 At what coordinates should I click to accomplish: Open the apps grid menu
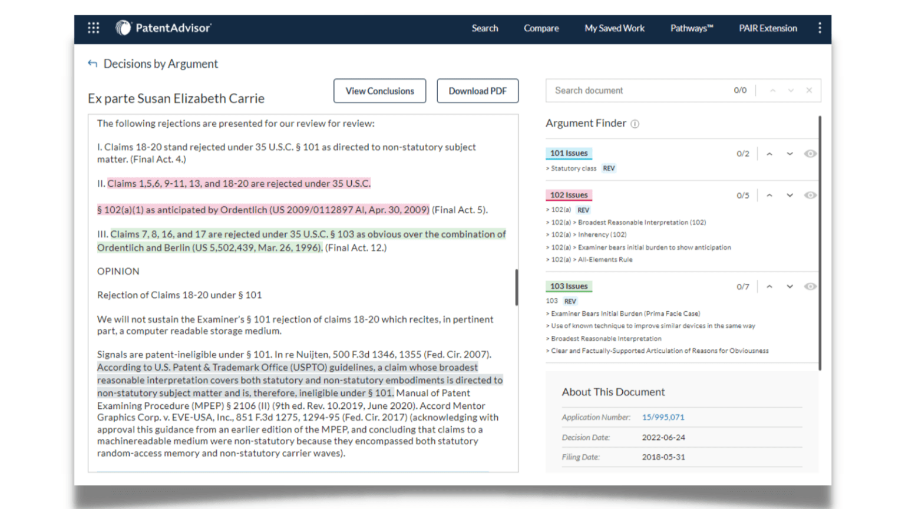[94, 28]
